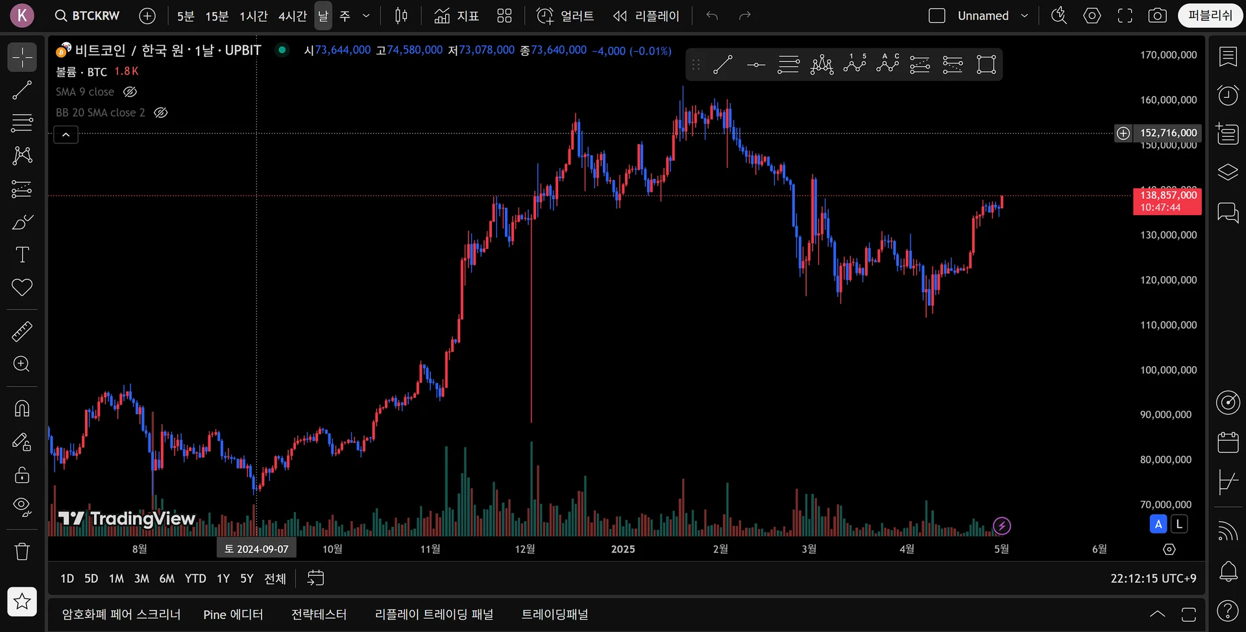
Task: Open the K user profile avatar
Action: [22, 16]
